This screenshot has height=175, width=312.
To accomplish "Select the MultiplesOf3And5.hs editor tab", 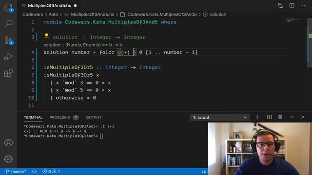I will [x=49, y=5].
